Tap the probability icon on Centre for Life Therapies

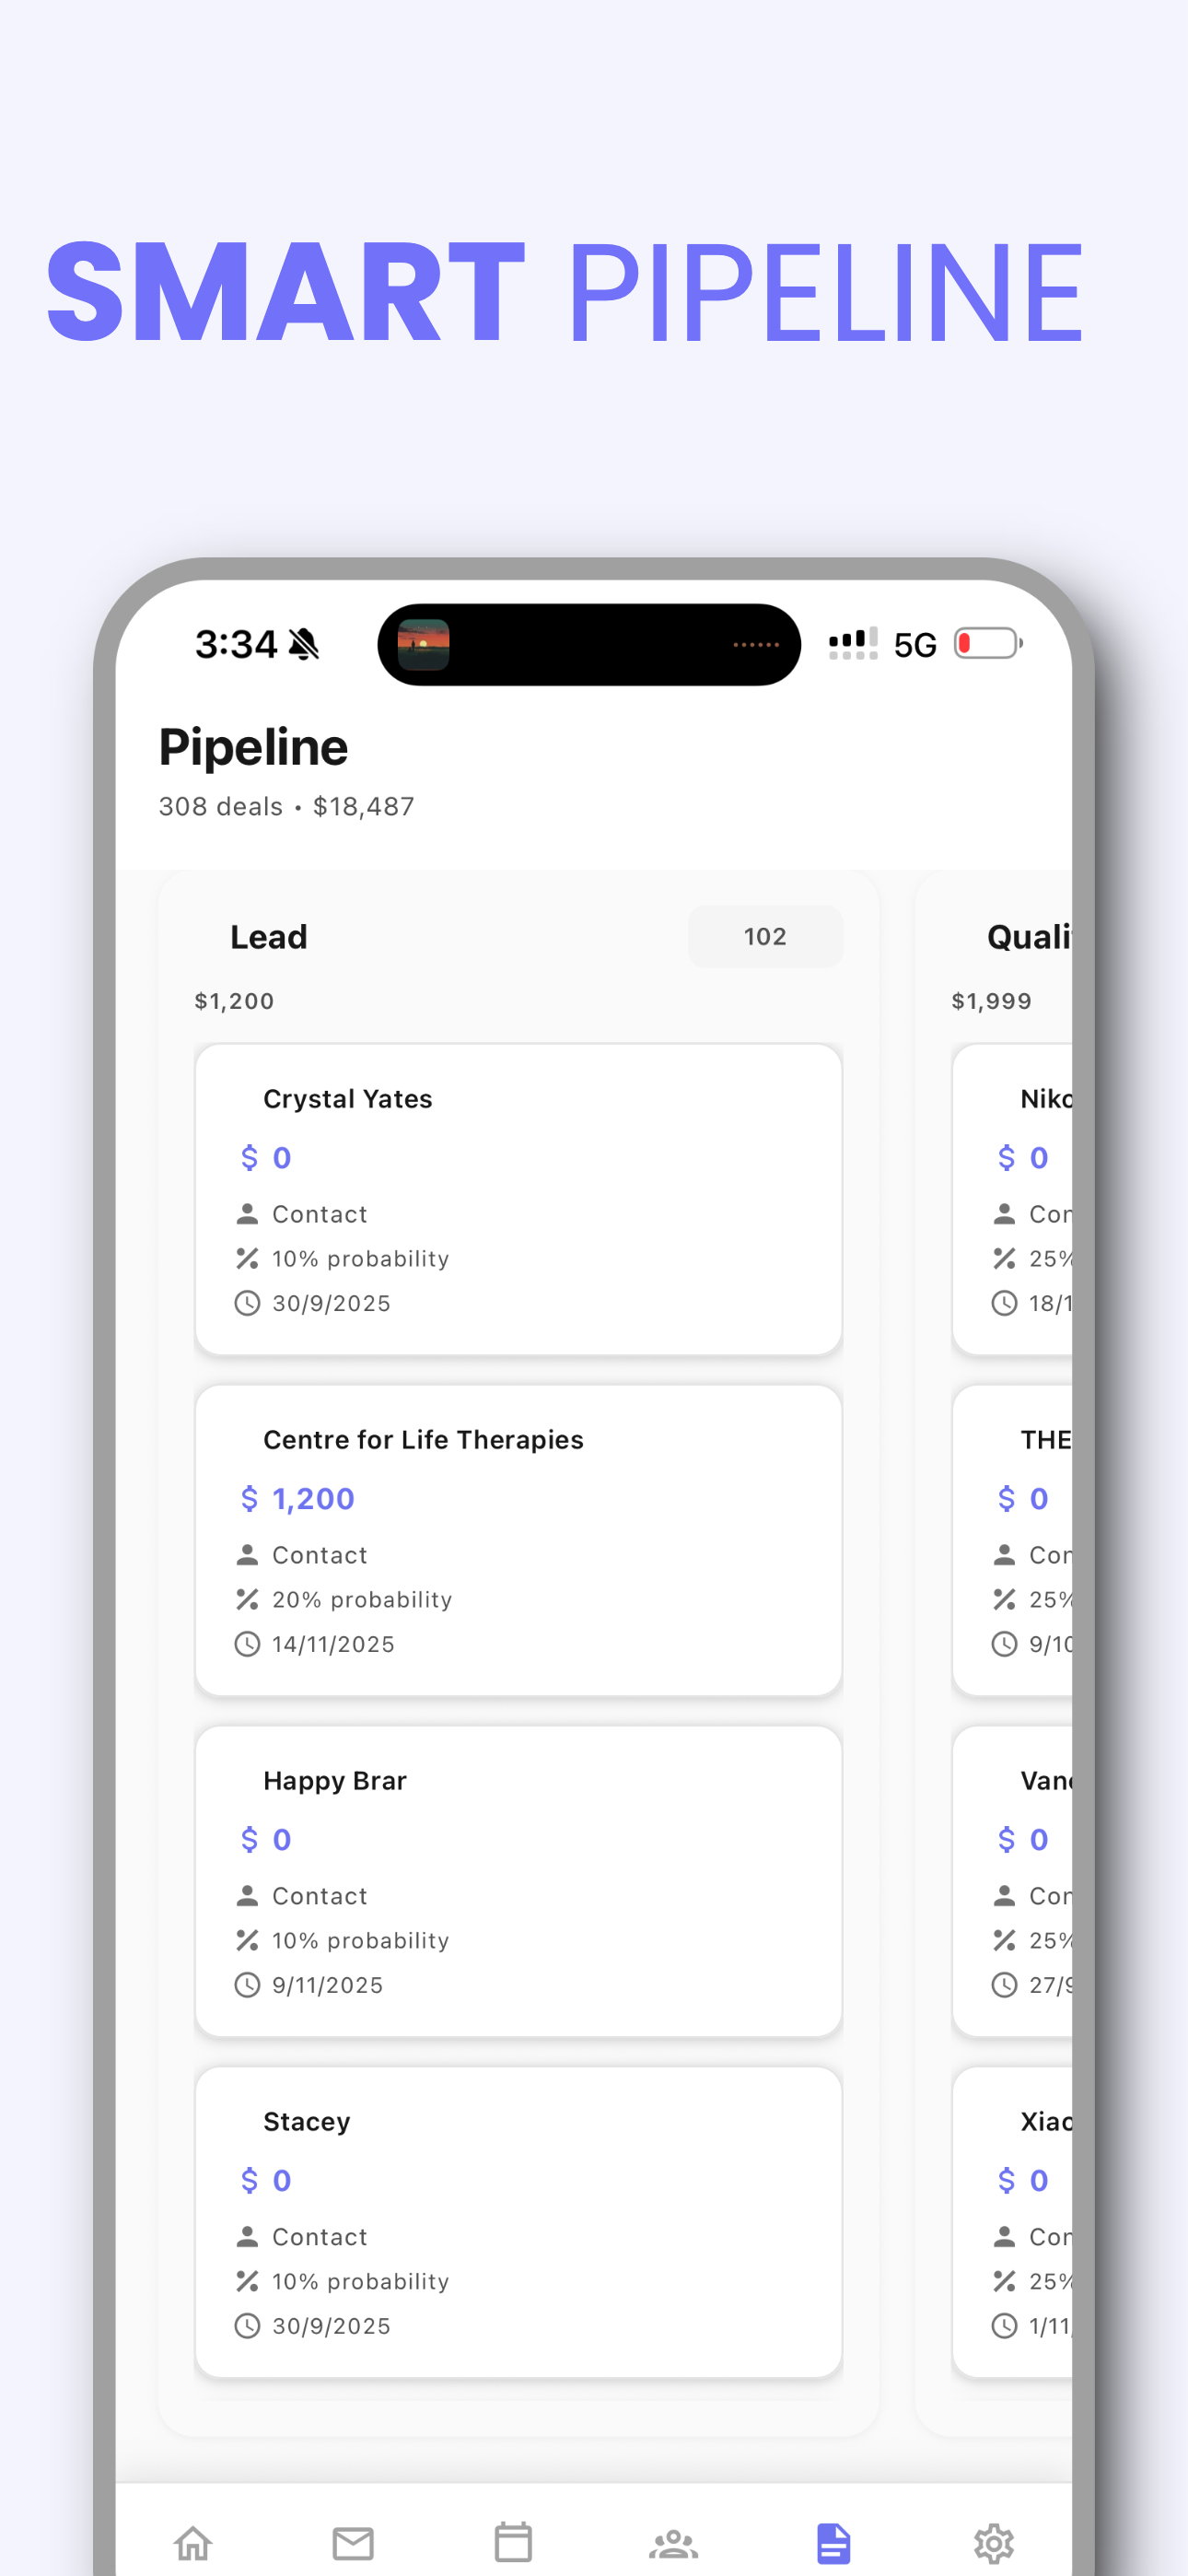tap(247, 1599)
